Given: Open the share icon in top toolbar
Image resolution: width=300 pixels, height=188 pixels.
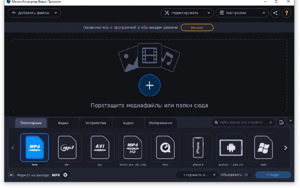Looking at the screenshot, I should (275, 13).
